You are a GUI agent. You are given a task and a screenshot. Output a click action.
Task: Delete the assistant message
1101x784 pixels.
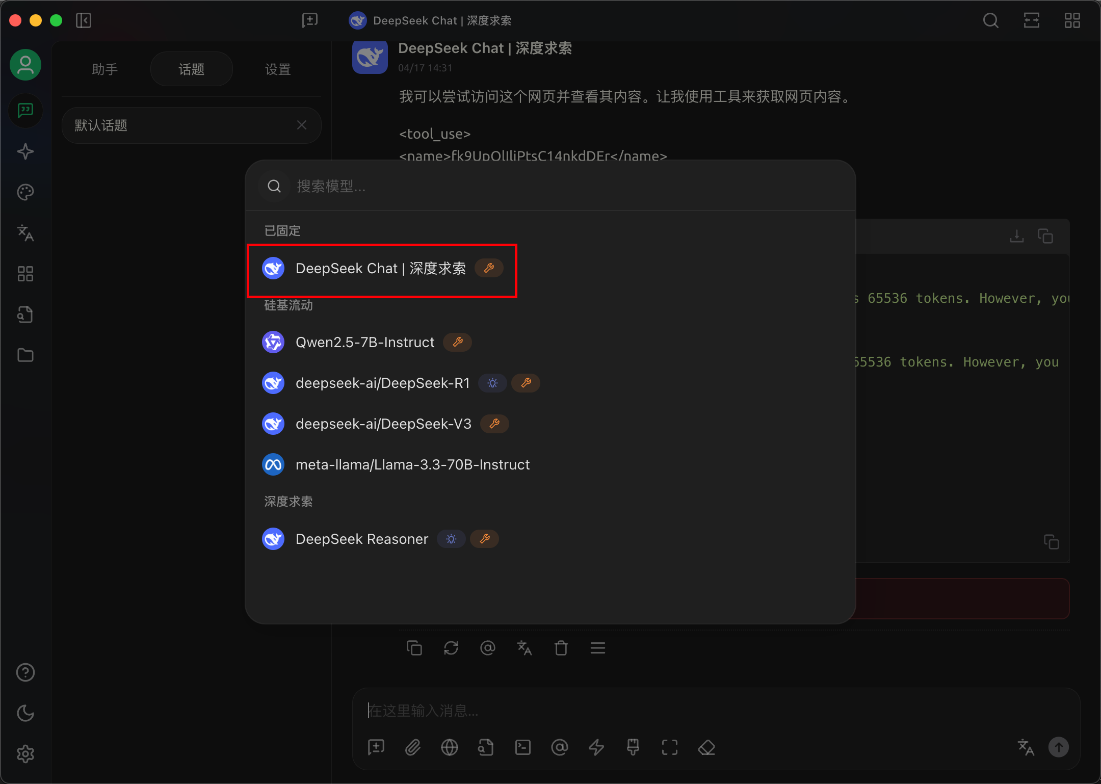(561, 648)
